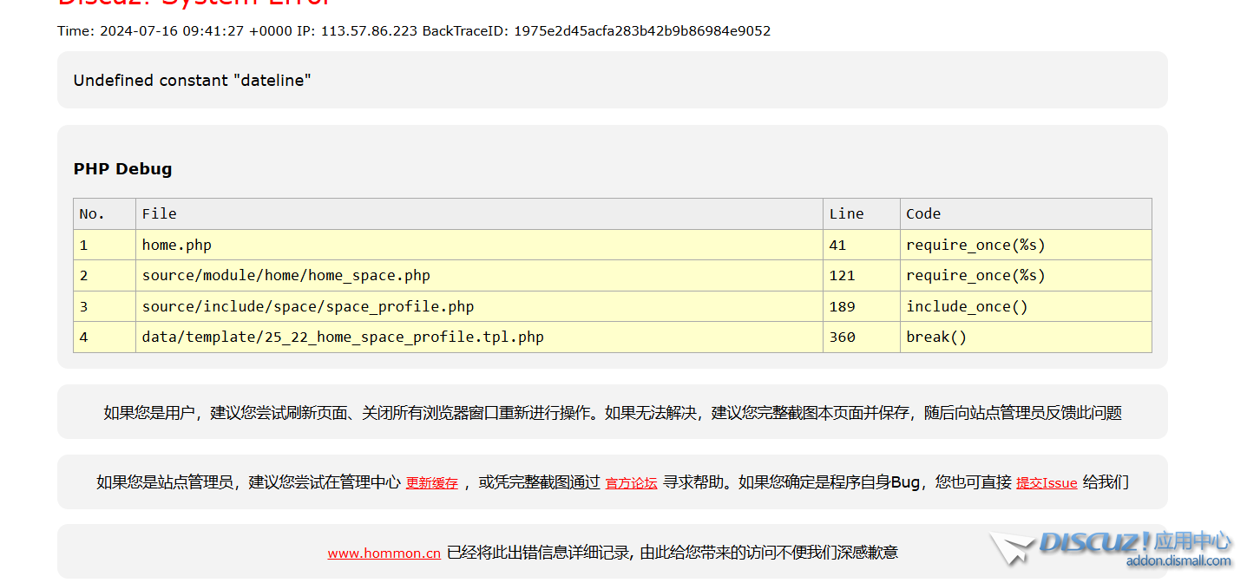Click the break() code cell
The width and height of the screenshot is (1247, 583).
1026,337
